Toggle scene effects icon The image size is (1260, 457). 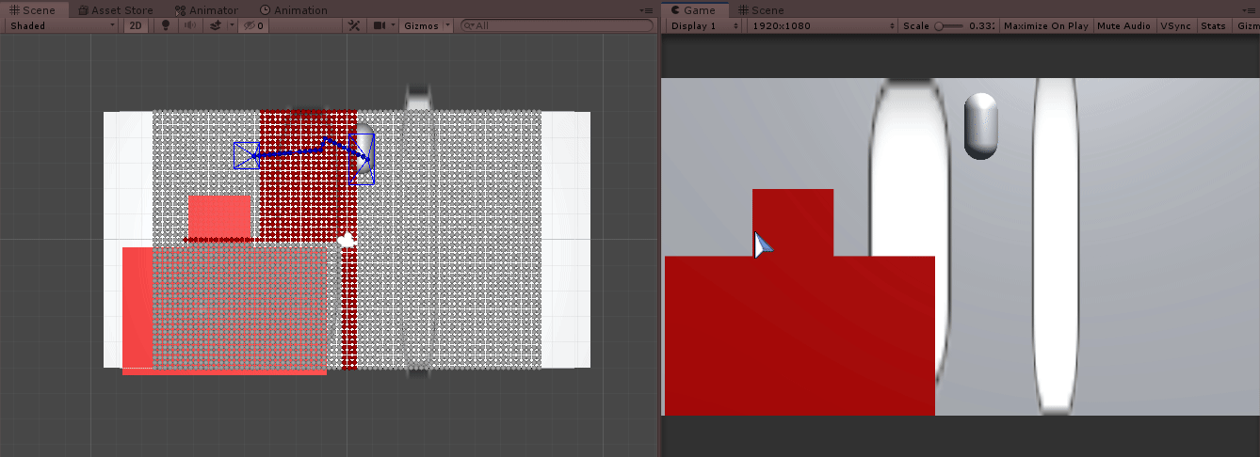tap(214, 25)
